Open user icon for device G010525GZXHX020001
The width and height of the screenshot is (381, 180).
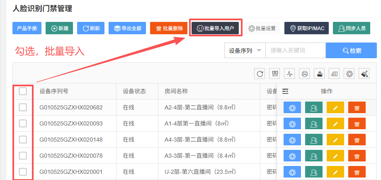pyautogui.click(x=314, y=172)
